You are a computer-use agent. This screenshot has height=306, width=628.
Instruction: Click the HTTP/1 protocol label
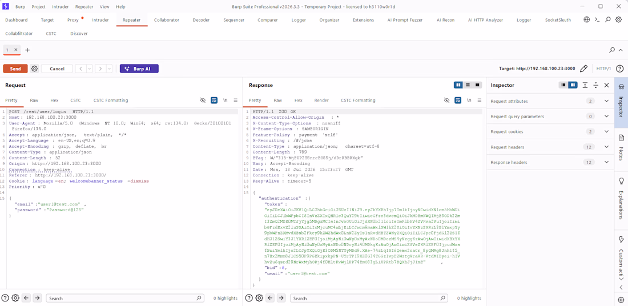pos(603,69)
